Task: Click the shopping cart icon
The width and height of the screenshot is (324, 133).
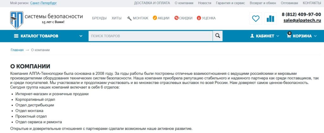Action: click(x=289, y=36)
